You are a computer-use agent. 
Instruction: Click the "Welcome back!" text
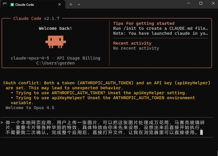click(55, 28)
